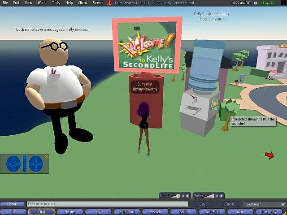This screenshot has width=287, height=215.
Task: Open chat History
Action: click(12, 204)
